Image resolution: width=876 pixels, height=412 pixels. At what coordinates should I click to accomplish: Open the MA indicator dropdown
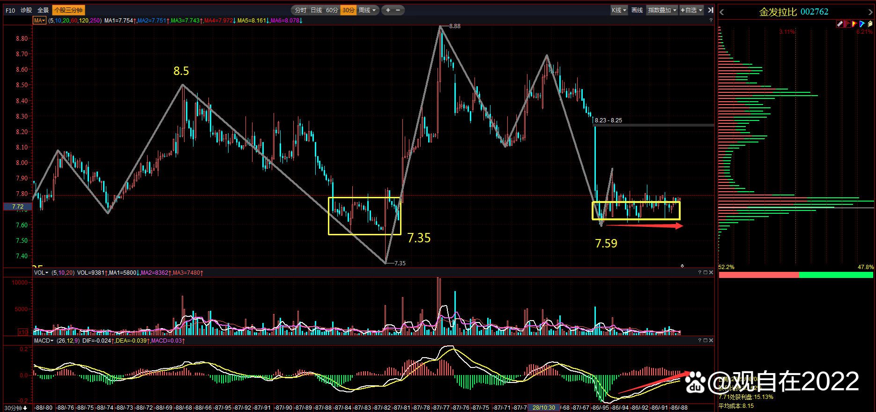(x=39, y=21)
